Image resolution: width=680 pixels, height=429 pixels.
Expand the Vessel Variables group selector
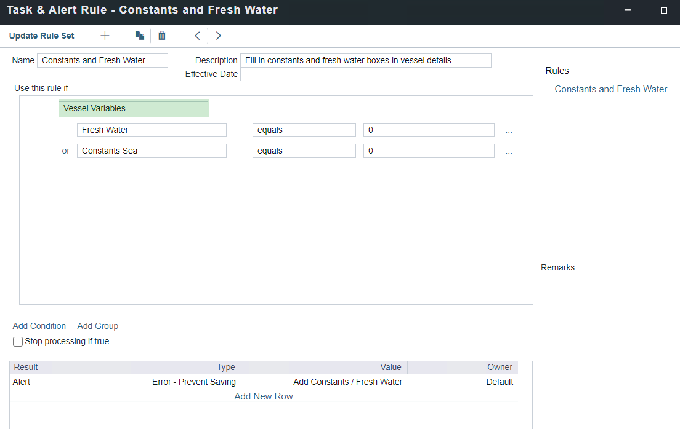(x=134, y=108)
